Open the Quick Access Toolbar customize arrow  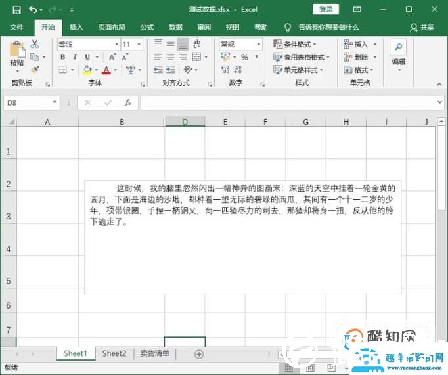(x=72, y=10)
